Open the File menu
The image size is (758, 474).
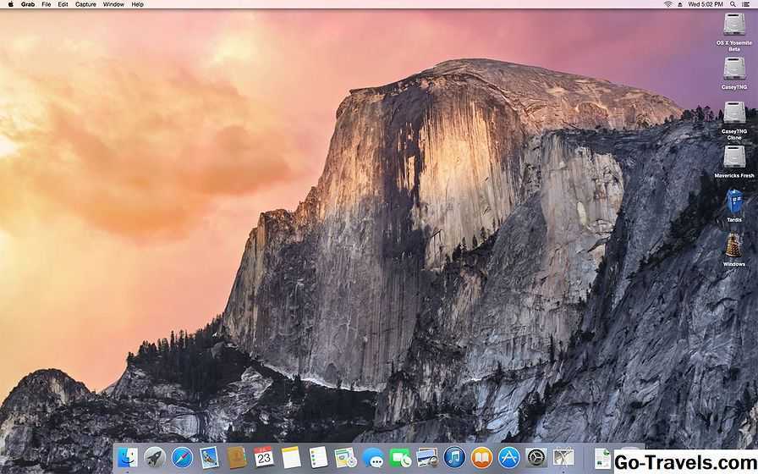click(x=46, y=4)
